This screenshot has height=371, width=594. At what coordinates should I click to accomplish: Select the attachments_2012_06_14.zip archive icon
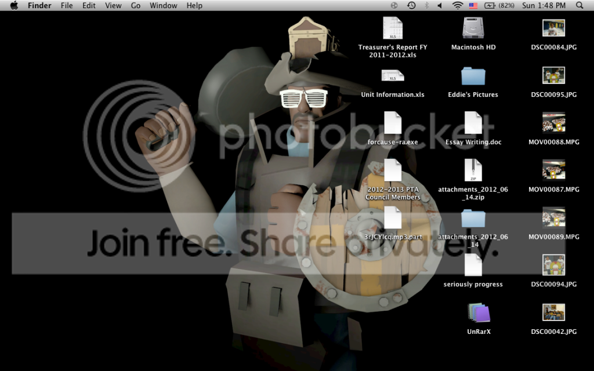(473, 170)
